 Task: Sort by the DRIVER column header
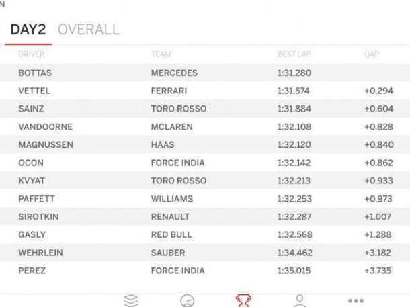coord(32,54)
